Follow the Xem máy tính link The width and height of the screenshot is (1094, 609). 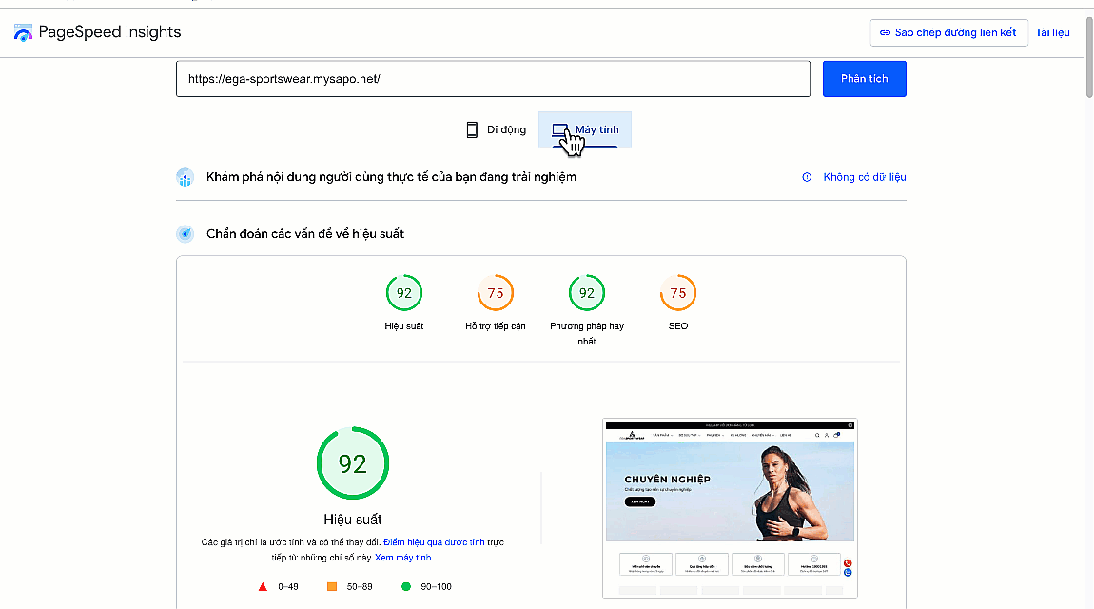click(x=403, y=558)
